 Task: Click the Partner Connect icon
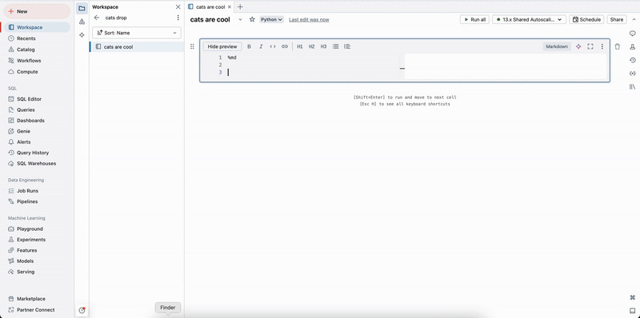pos(11,309)
